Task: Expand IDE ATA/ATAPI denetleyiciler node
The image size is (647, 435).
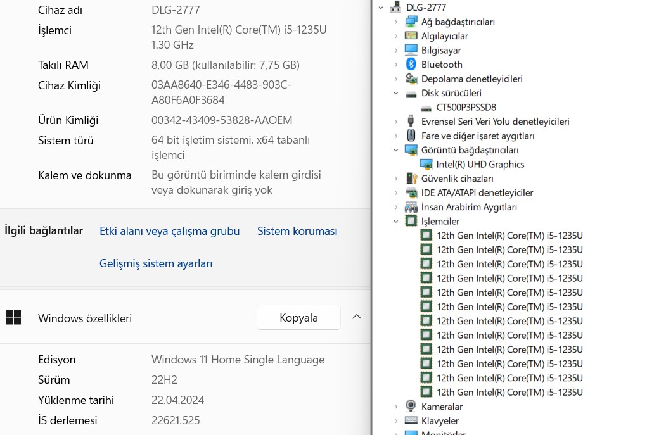Action: [x=396, y=193]
